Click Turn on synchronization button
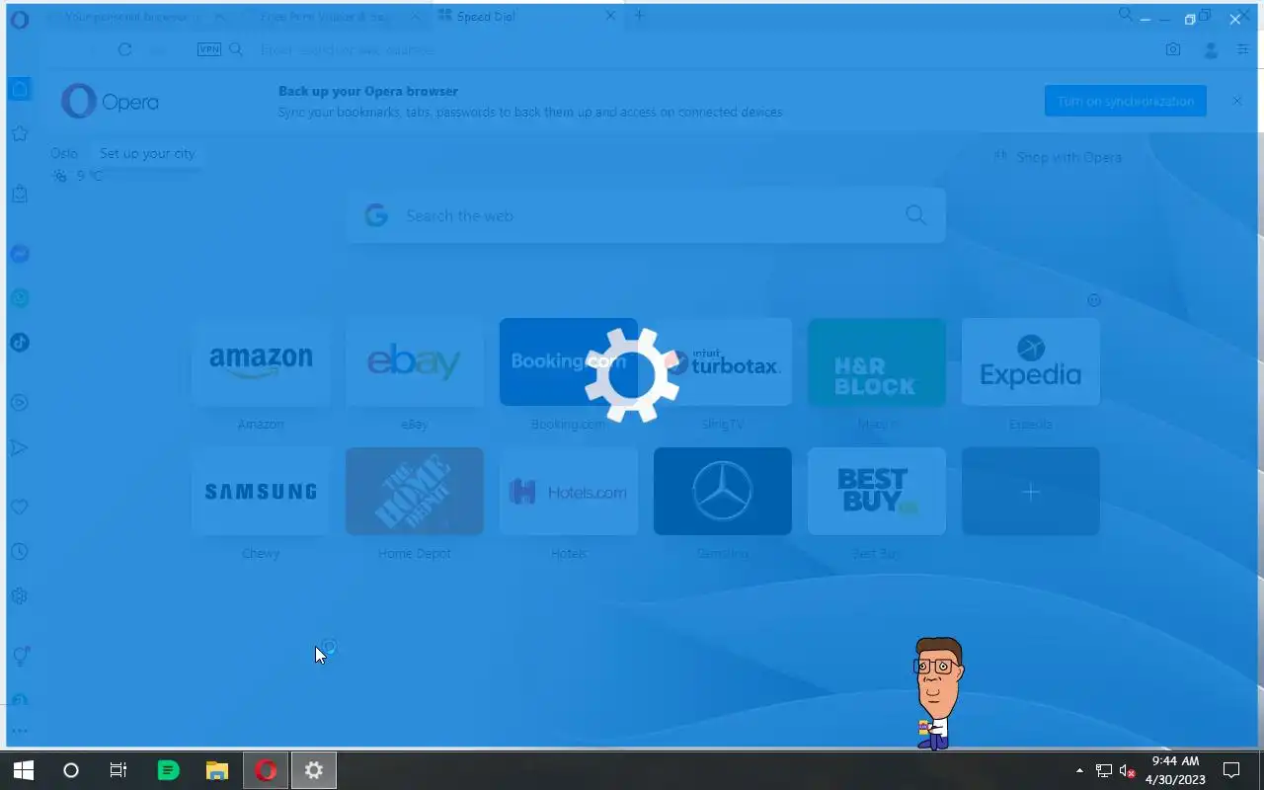 point(1126,101)
